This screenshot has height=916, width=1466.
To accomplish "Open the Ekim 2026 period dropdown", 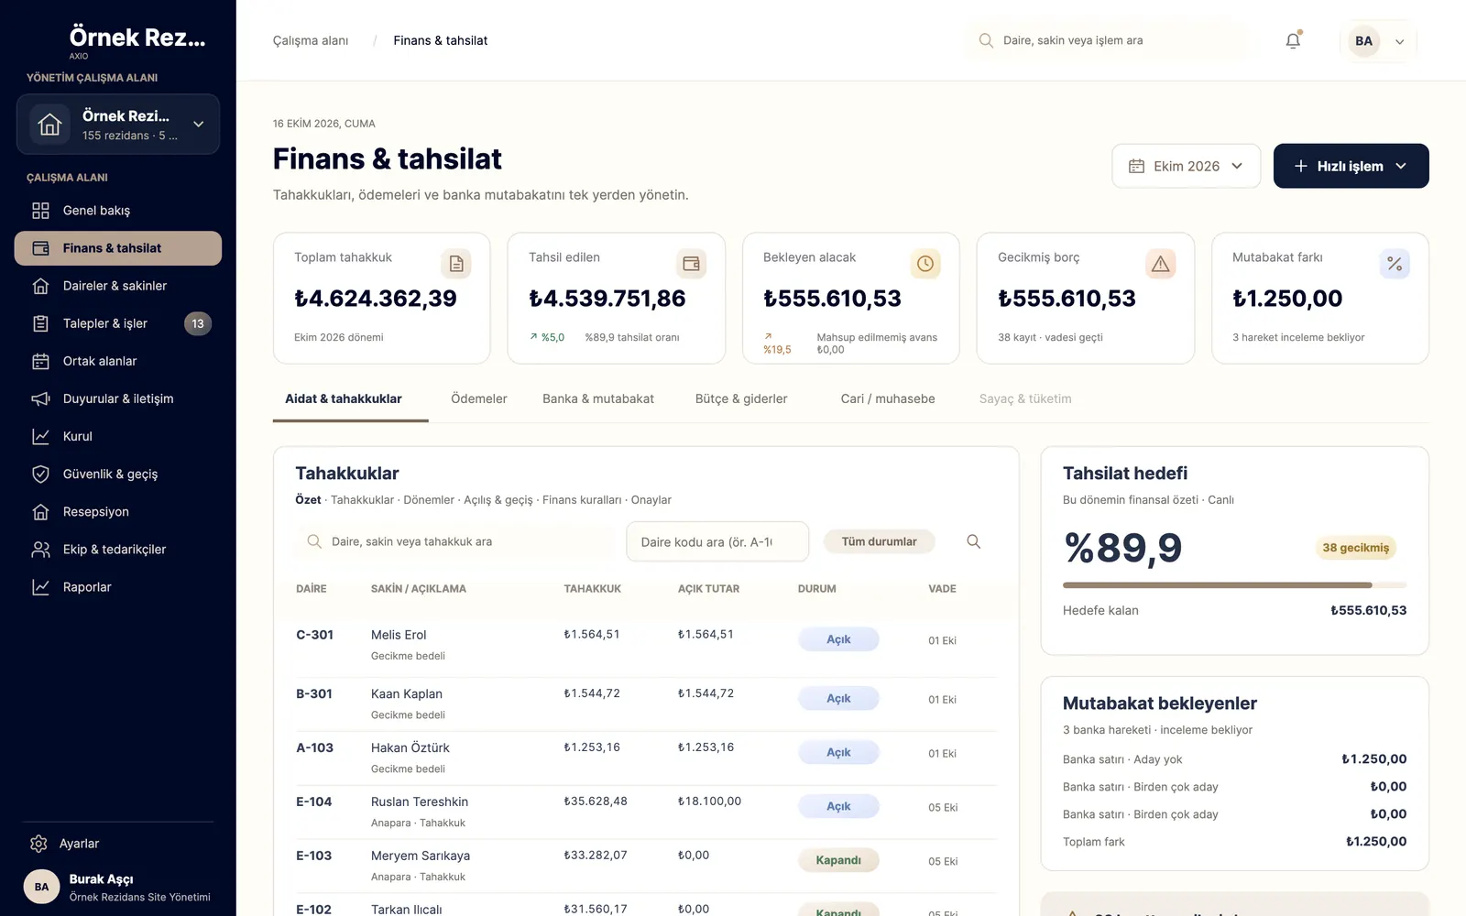I will pyautogui.click(x=1187, y=166).
